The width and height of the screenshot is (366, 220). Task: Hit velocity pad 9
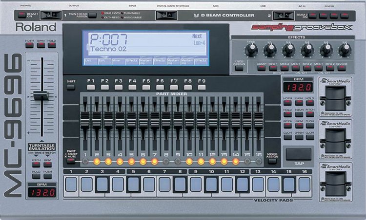point(196,184)
